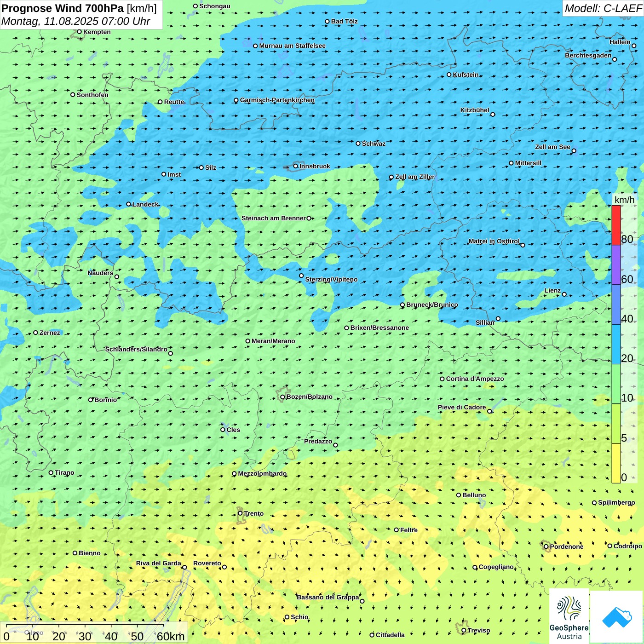Select the red 80 km/h legend segment
The width and height of the screenshot is (644, 644).
pos(616,225)
